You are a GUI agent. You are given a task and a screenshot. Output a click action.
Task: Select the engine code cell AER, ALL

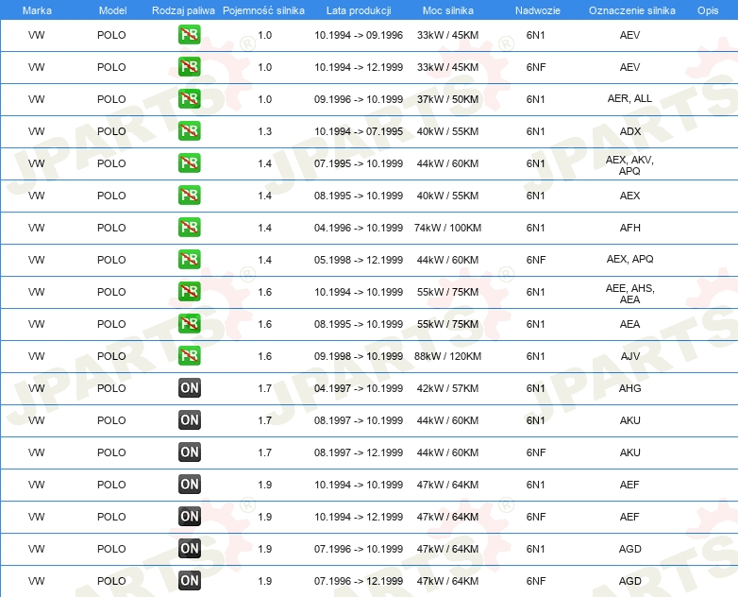629,98
